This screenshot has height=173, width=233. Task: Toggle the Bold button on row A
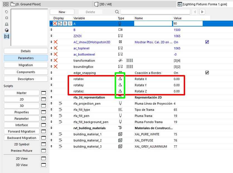coord(65,24)
